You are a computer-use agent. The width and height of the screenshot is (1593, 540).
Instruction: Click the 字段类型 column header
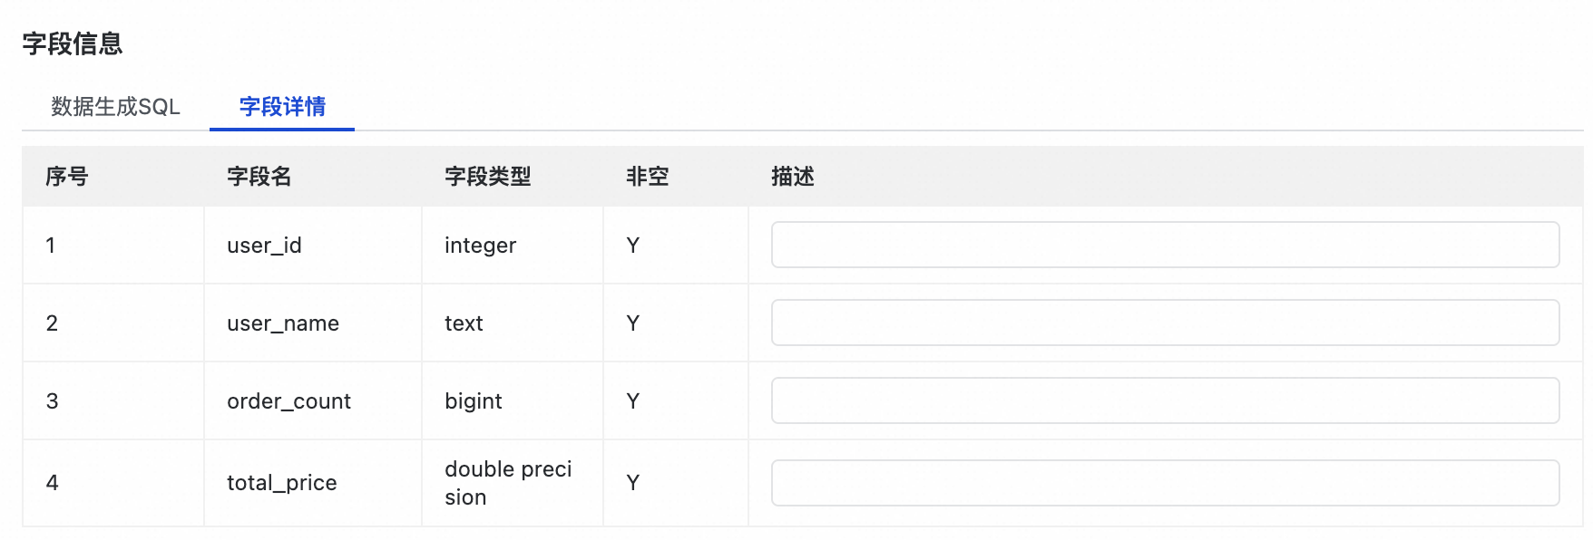pos(487,177)
